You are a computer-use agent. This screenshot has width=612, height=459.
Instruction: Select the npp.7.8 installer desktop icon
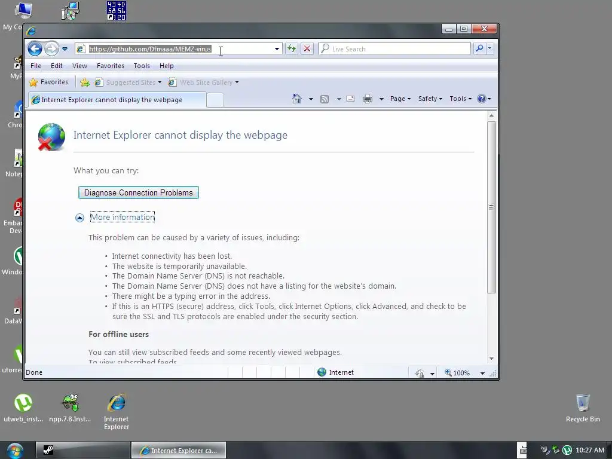pos(70,408)
